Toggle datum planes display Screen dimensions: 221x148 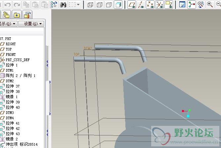click(x=132, y=5)
